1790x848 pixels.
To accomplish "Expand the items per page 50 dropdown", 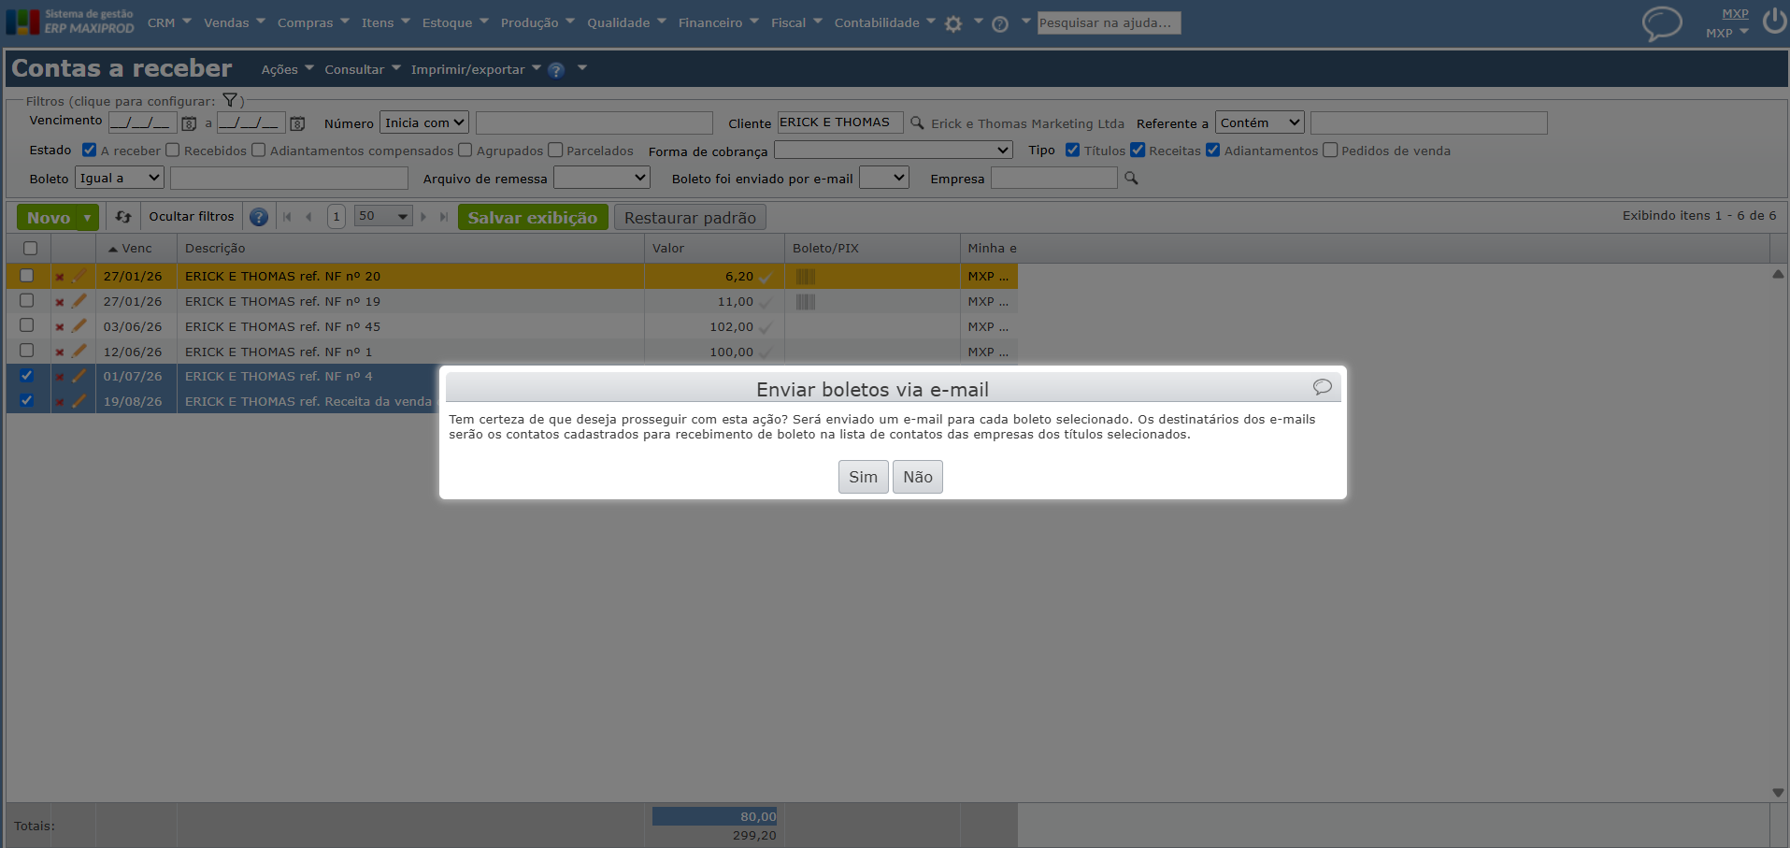I will tap(383, 216).
